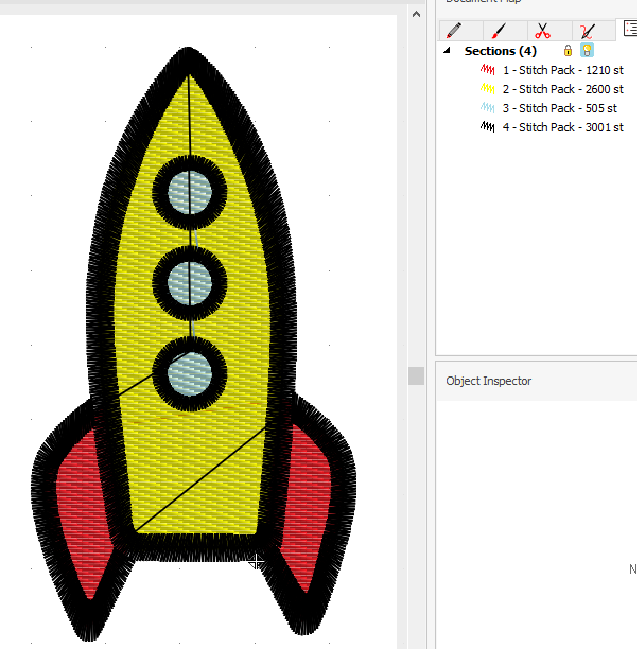The image size is (637, 649).
Task: Toggle the Sections padlock lock icon
Action: pos(568,51)
